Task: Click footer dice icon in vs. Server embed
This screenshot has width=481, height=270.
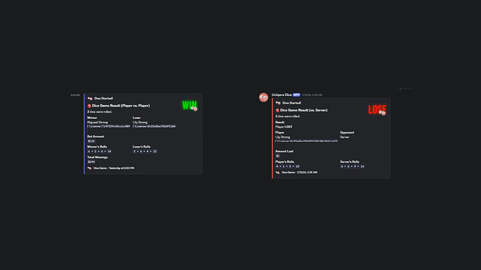Action: tap(277, 173)
